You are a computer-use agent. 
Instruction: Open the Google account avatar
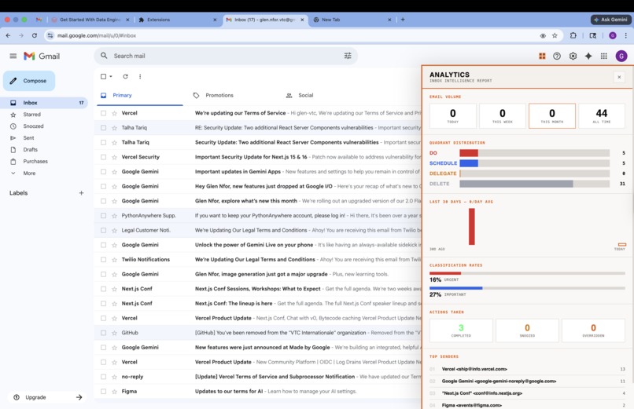pos(621,56)
